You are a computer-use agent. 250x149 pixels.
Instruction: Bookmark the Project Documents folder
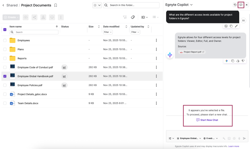point(56,5)
